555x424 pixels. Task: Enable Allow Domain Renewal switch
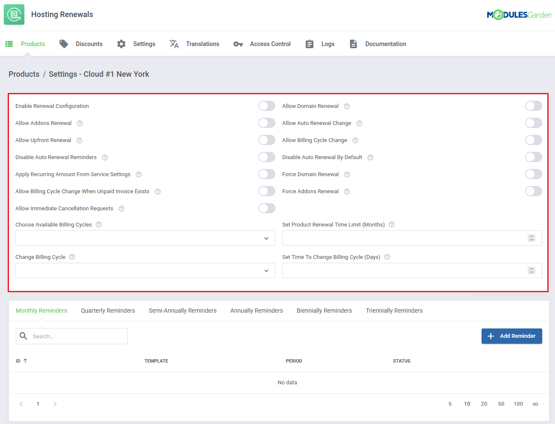534,106
